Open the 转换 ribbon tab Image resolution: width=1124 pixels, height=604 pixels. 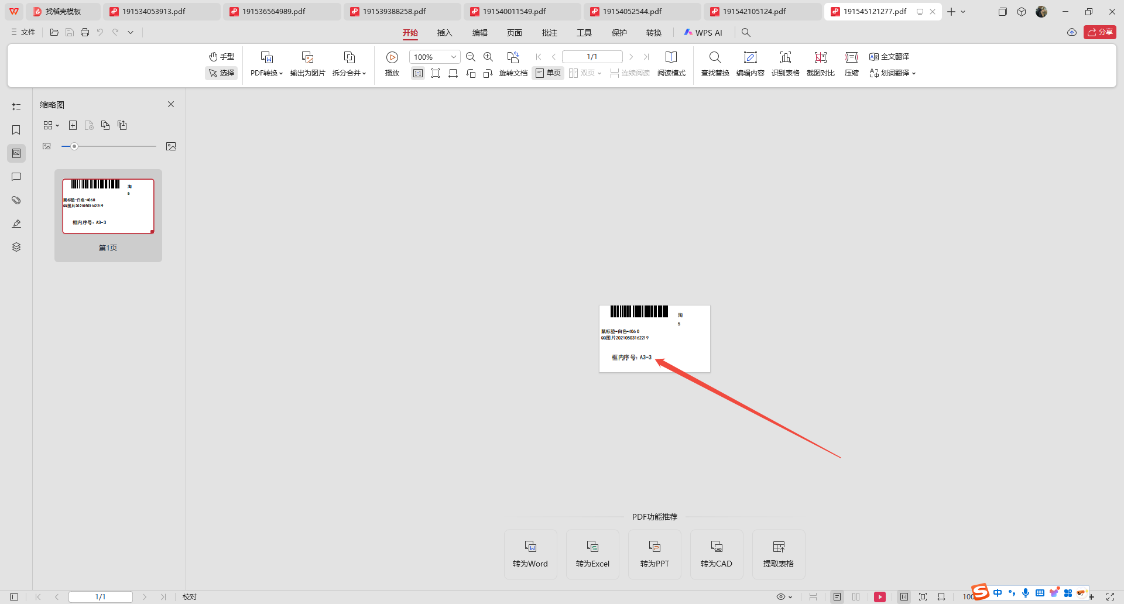654,33
